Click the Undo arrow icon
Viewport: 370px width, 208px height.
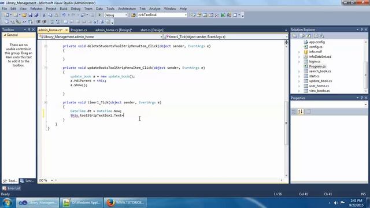[64, 15]
